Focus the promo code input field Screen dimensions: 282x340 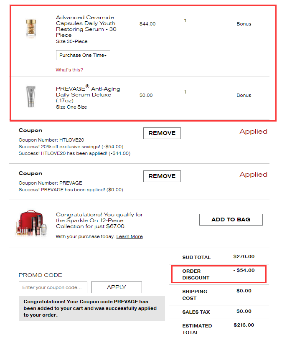(53, 287)
